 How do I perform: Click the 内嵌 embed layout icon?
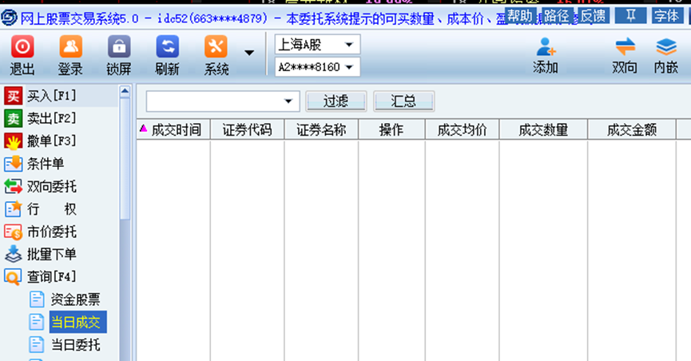pyautogui.click(x=665, y=47)
